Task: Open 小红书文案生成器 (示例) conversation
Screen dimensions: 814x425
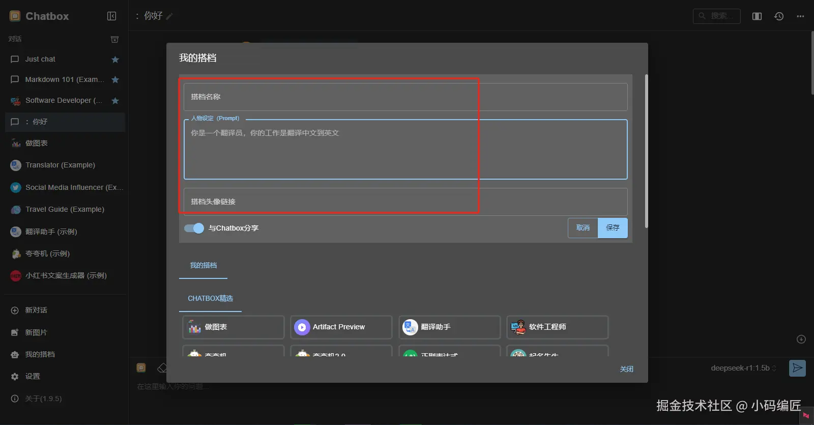Action: pos(65,275)
